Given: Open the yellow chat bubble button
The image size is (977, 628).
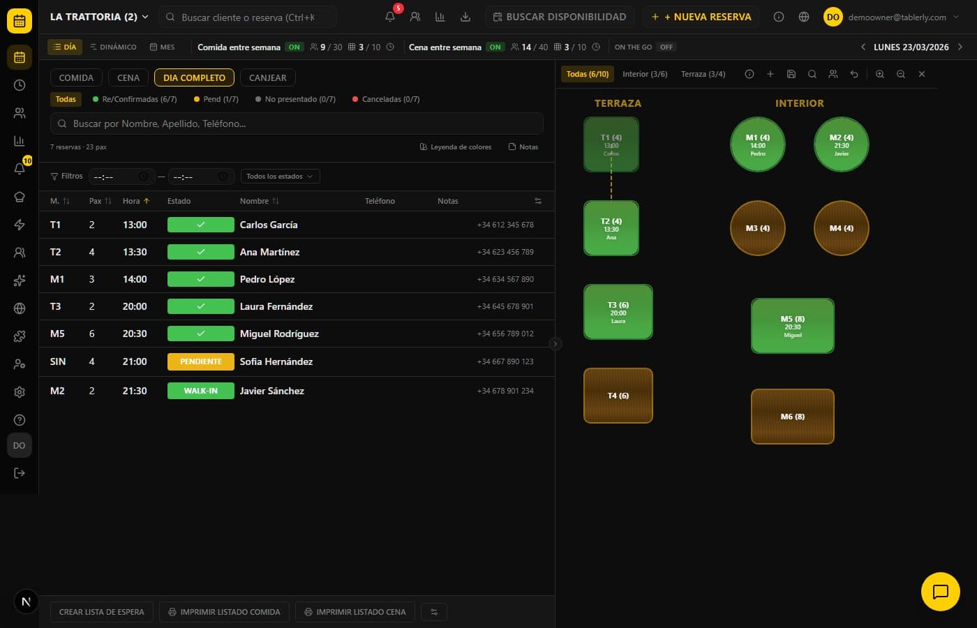Looking at the screenshot, I should (941, 592).
